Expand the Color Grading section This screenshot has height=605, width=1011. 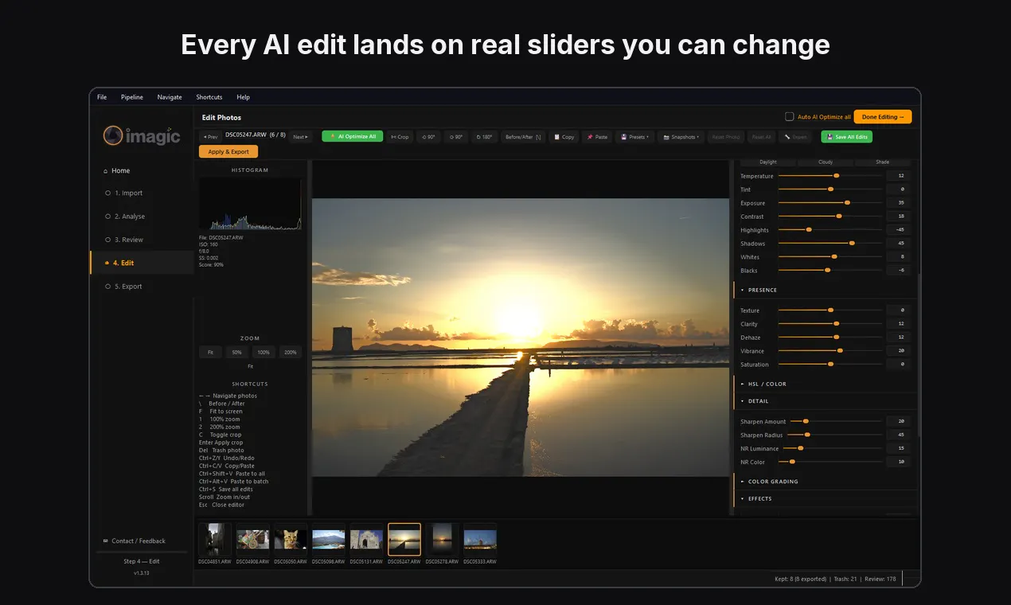click(825, 482)
